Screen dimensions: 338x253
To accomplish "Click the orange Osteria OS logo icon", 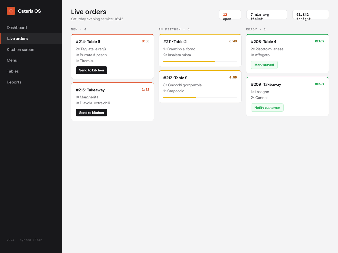I will 11,11.
